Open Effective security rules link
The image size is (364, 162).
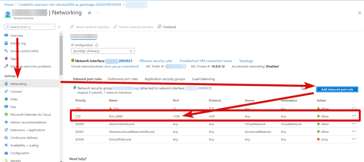point(156,61)
